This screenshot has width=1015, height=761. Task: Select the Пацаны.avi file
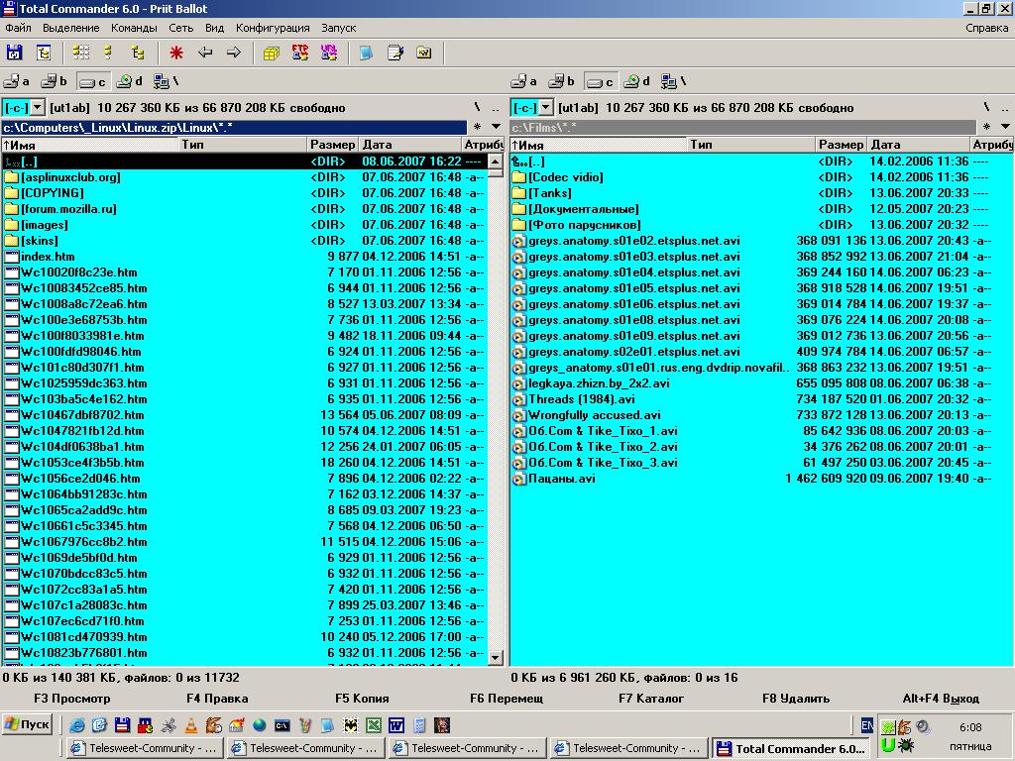pos(561,479)
